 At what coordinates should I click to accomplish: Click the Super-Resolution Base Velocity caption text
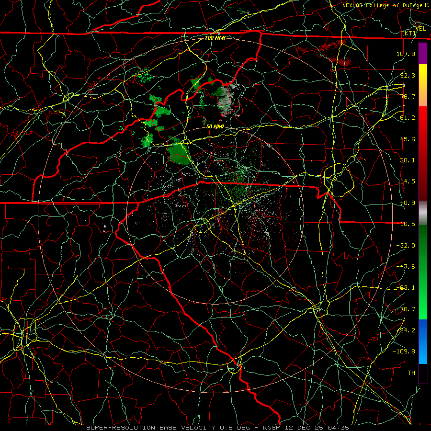click(217, 428)
